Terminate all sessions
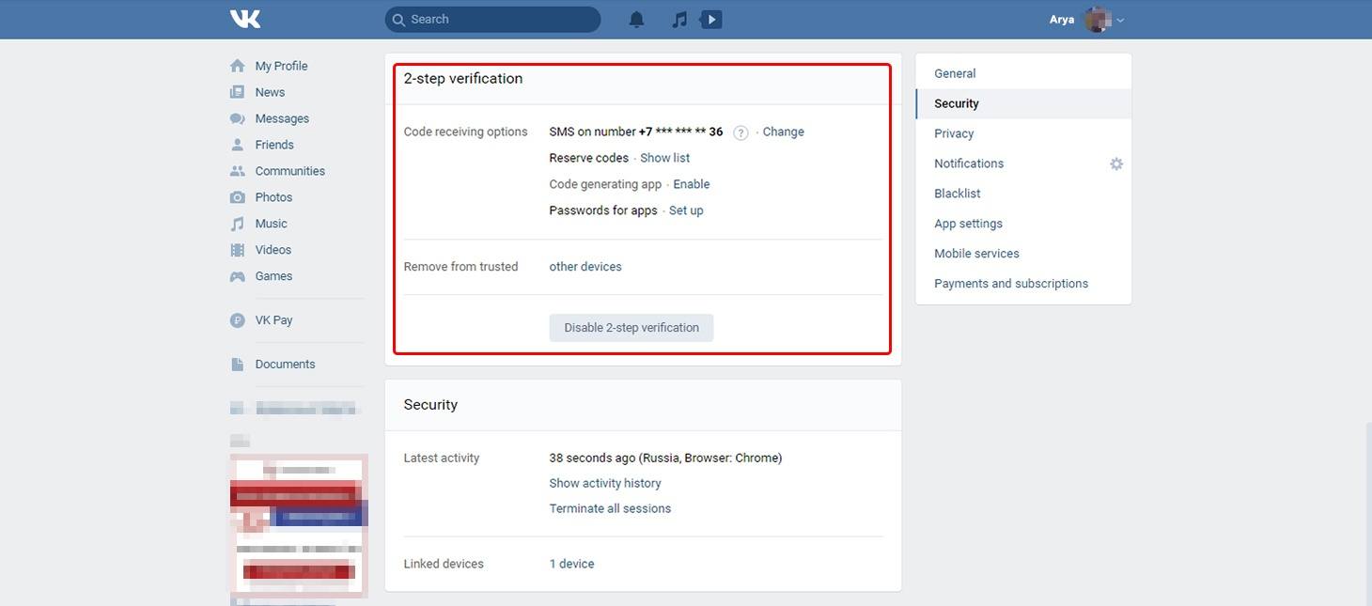1372x606 pixels. [610, 508]
